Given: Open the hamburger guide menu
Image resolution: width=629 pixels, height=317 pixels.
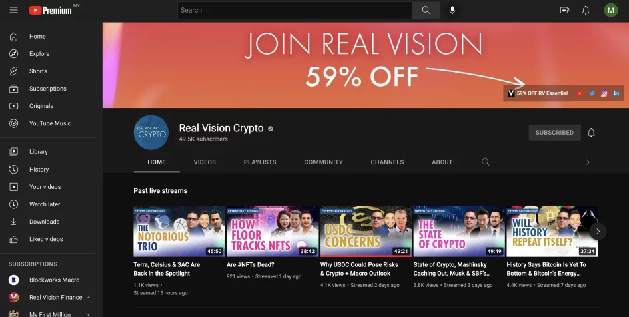Looking at the screenshot, I should click(x=13, y=10).
